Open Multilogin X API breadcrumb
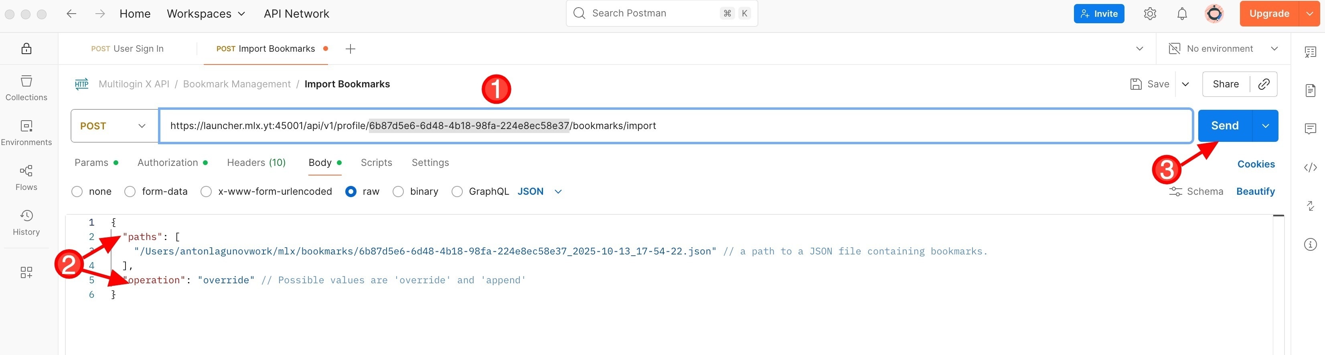Viewport: 1325px width, 355px height. click(134, 84)
